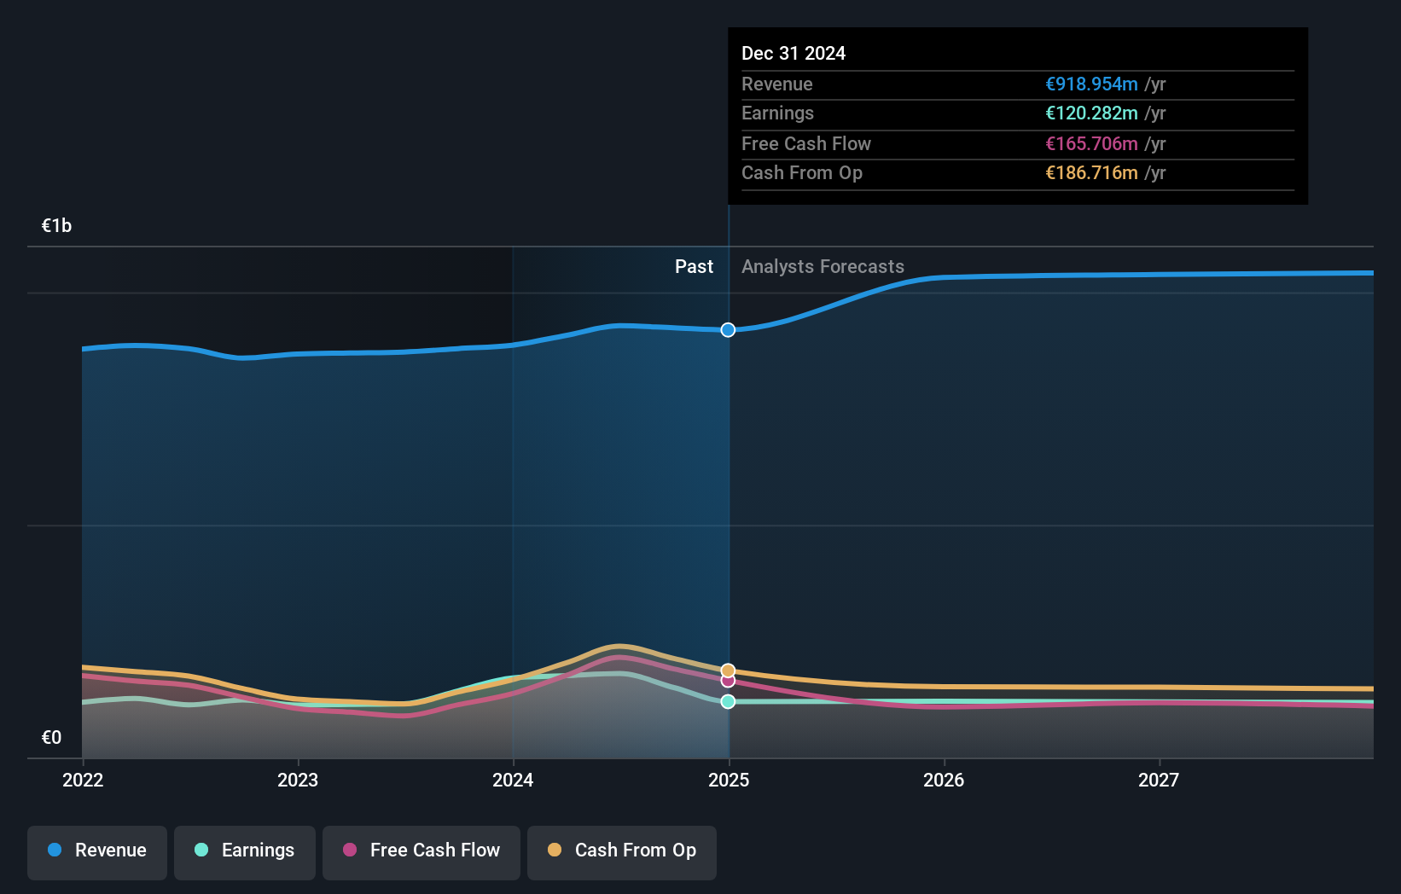Select the blue Revenue data point marker
The height and width of the screenshot is (894, 1401).
point(728,329)
